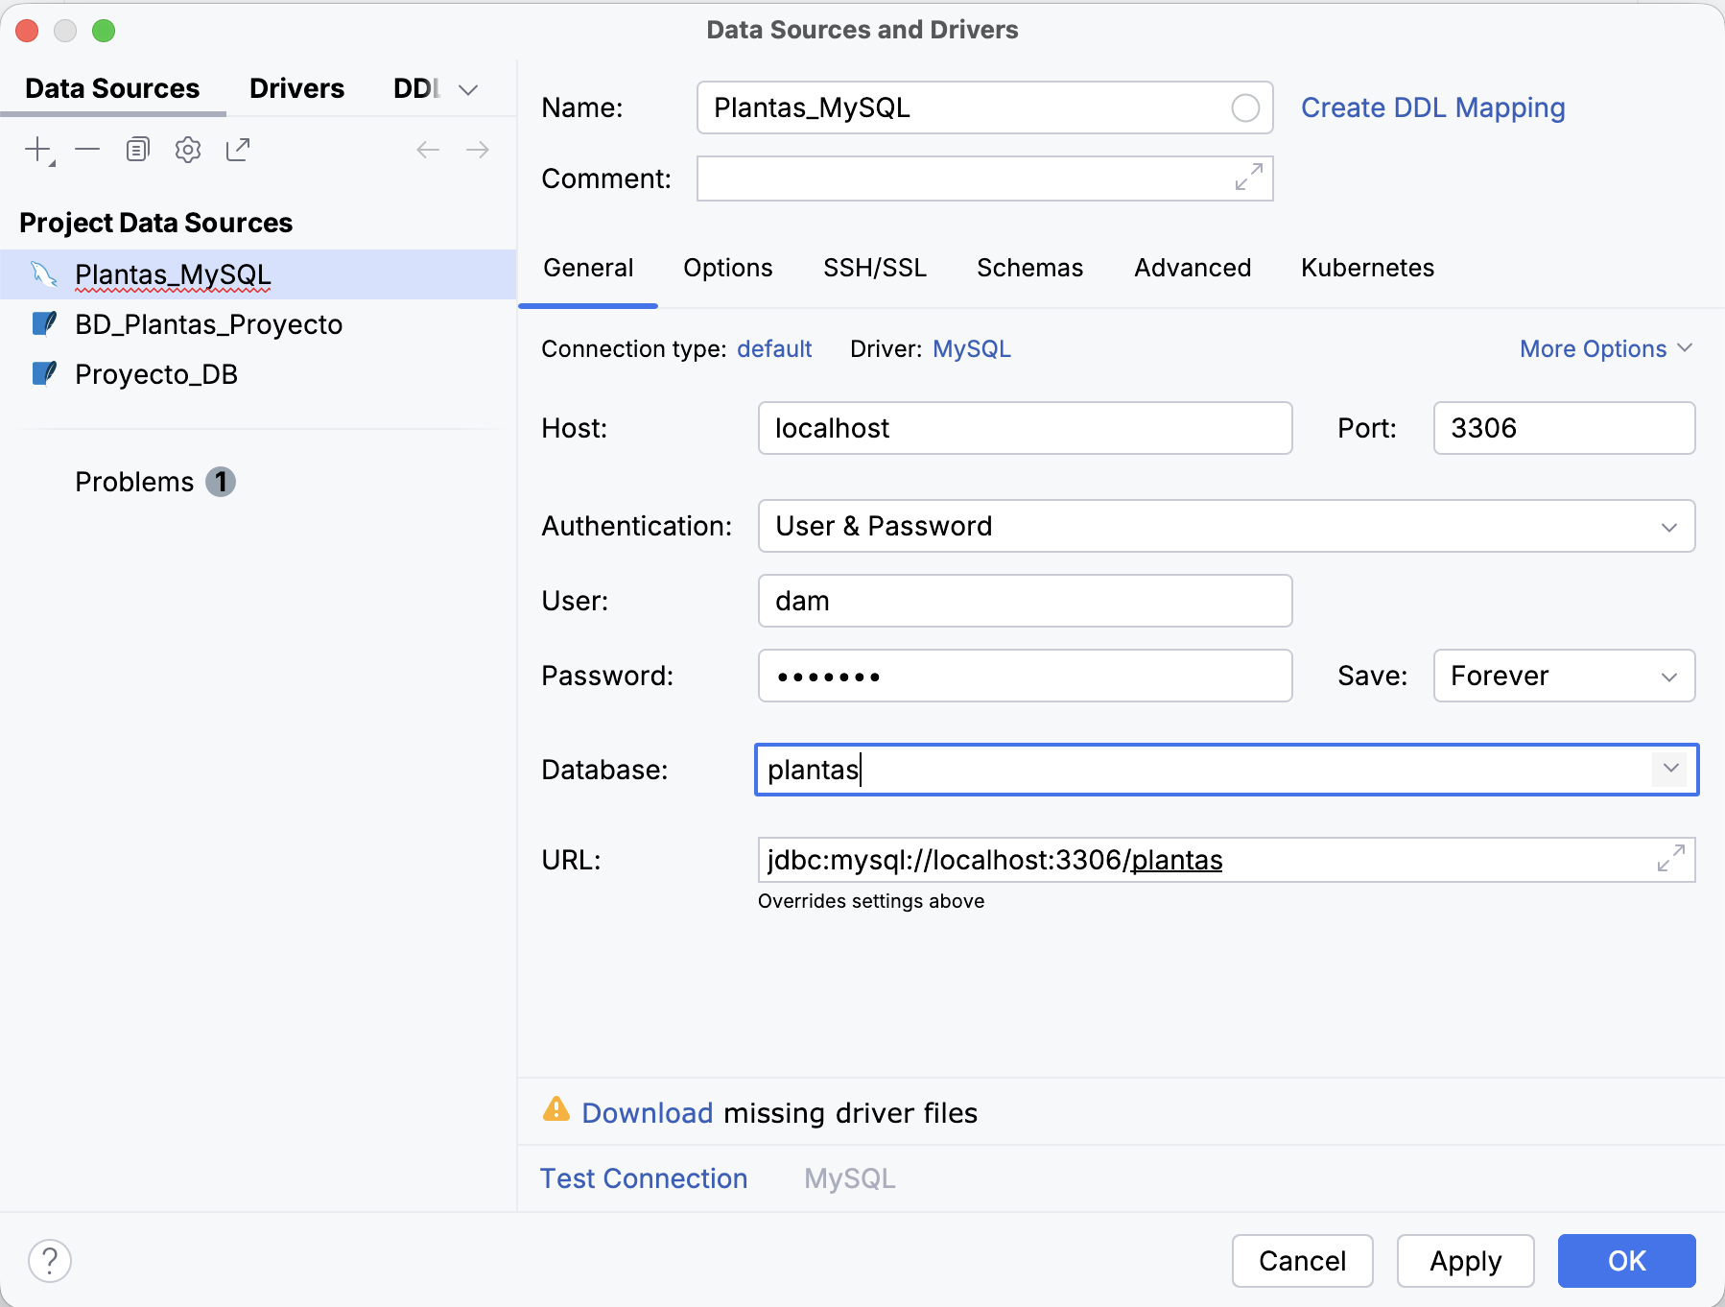The image size is (1725, 1307).
Task: Click into the Port field showing 3306
Action: click(1564, 428)
